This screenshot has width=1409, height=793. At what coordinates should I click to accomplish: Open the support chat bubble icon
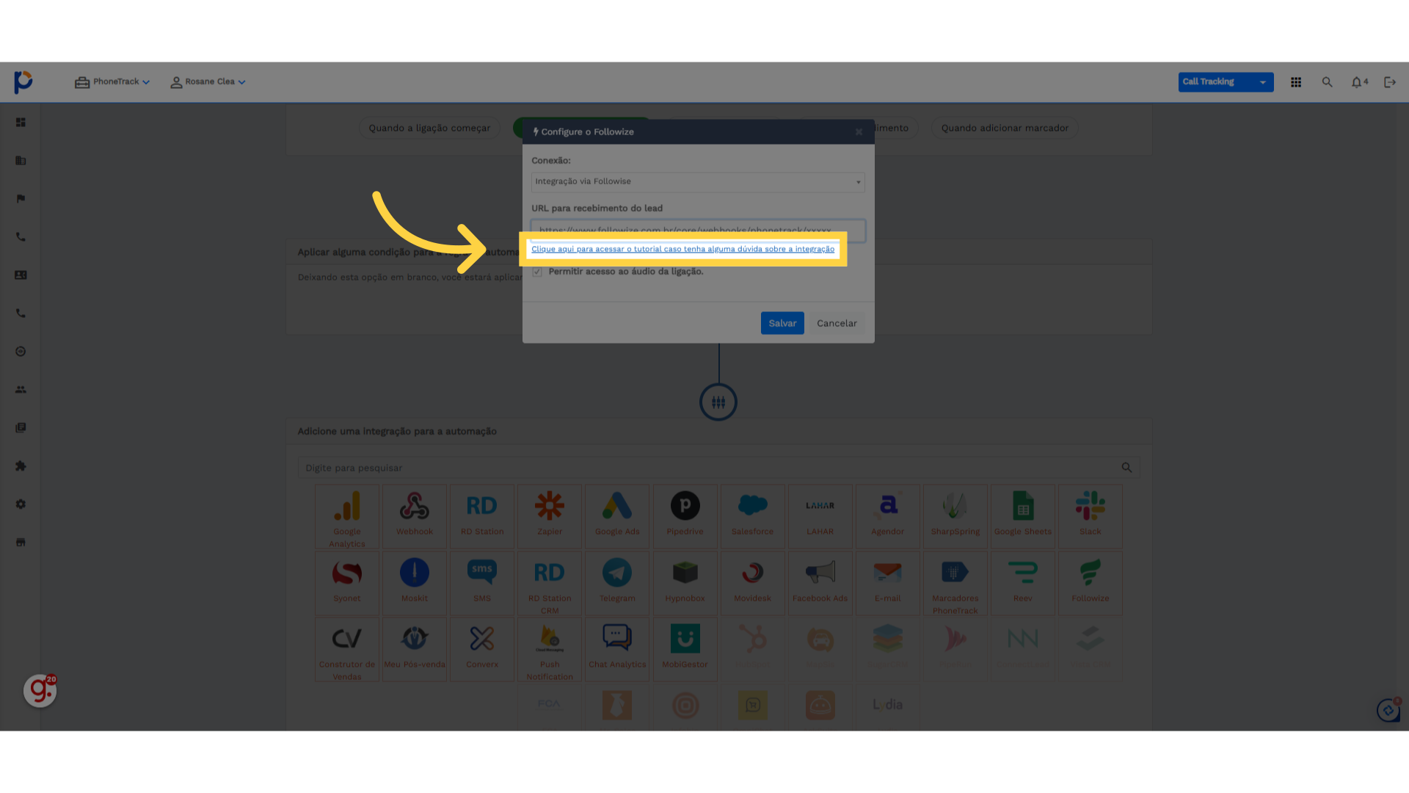coord(1388,710)
